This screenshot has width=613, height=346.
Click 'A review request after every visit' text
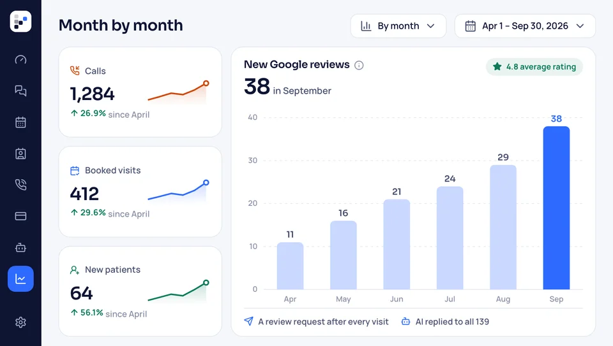323,322
